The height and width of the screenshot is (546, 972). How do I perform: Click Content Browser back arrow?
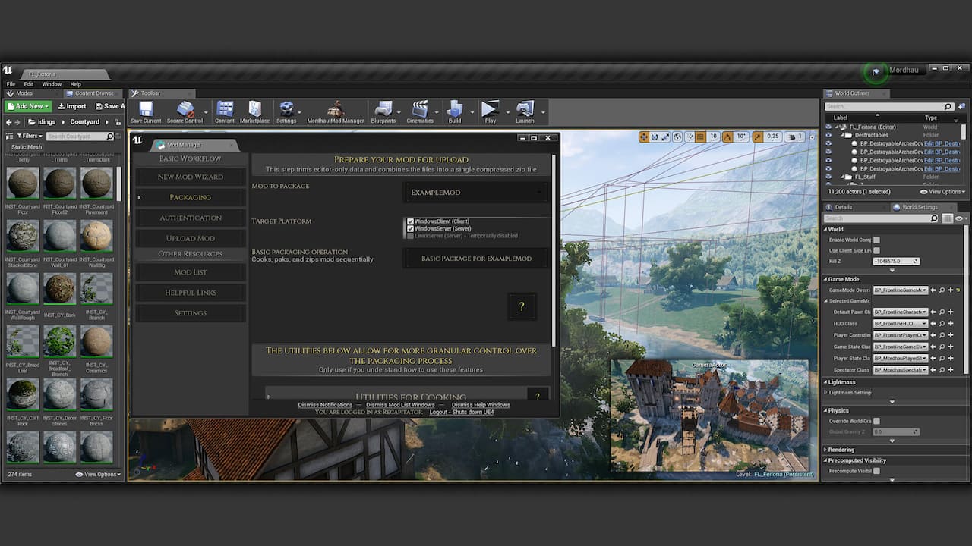[8, 122]
